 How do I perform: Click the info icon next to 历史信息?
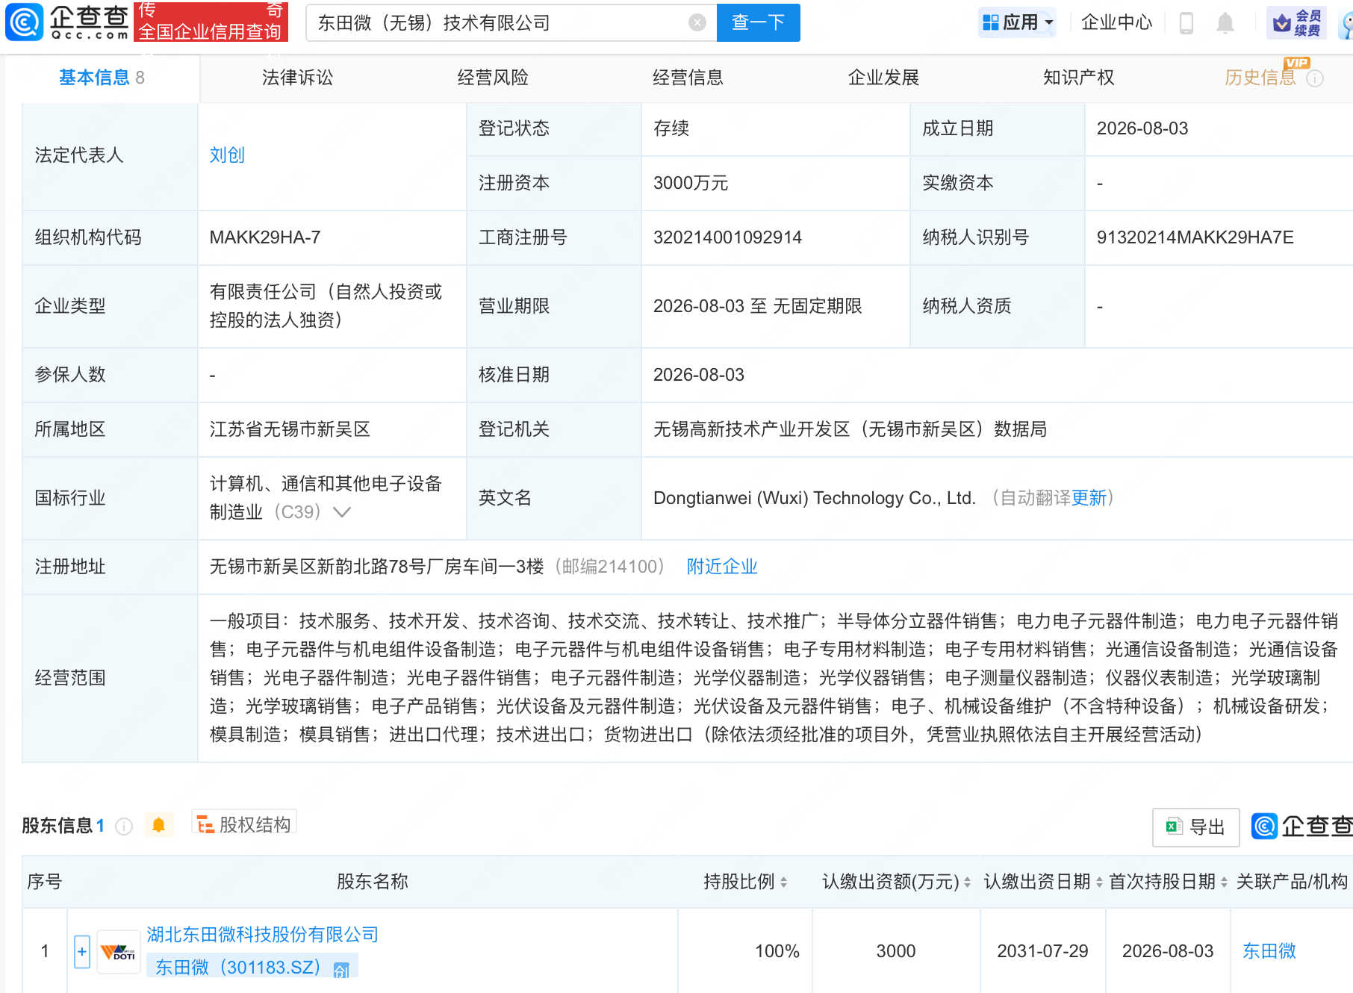(x=1315, y=78)
